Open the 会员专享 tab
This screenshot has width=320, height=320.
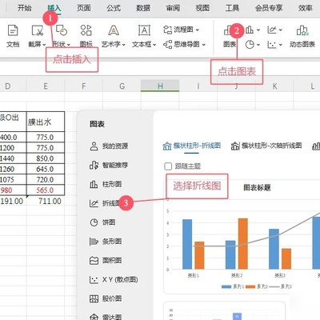pyautogui.click(x=269, y=8)
